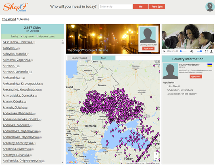Open Ananiv, Odeska city
This screenshot has width=215, height=165.
(x=15, y=101)
